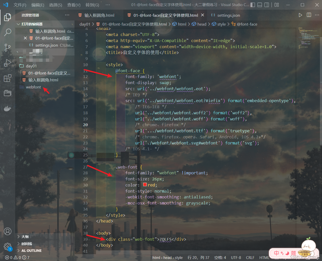Toggle the bottom panel visibility
The height and width of the screenshot is (261, 322).
tap(260, 5)
